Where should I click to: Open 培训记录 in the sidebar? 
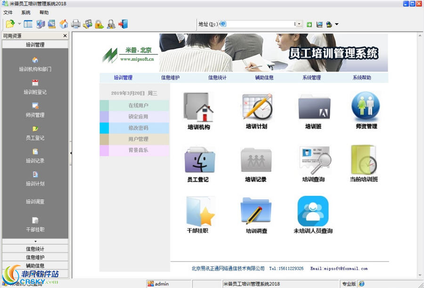35,156
